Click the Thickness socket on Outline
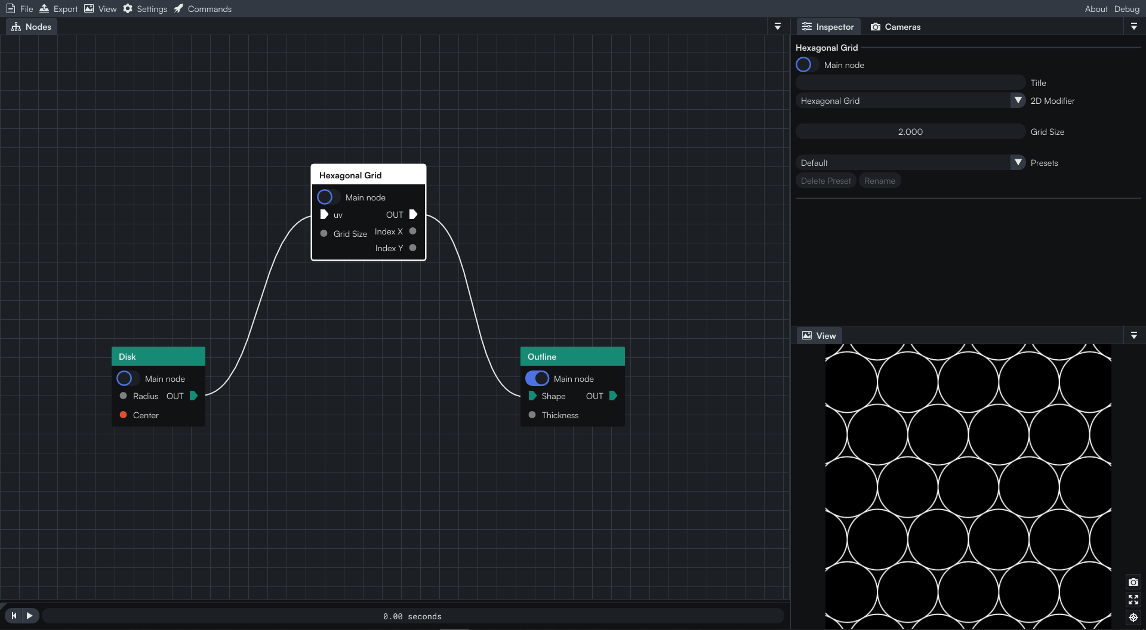1146x630 pixels. click(x=532, y=415)
